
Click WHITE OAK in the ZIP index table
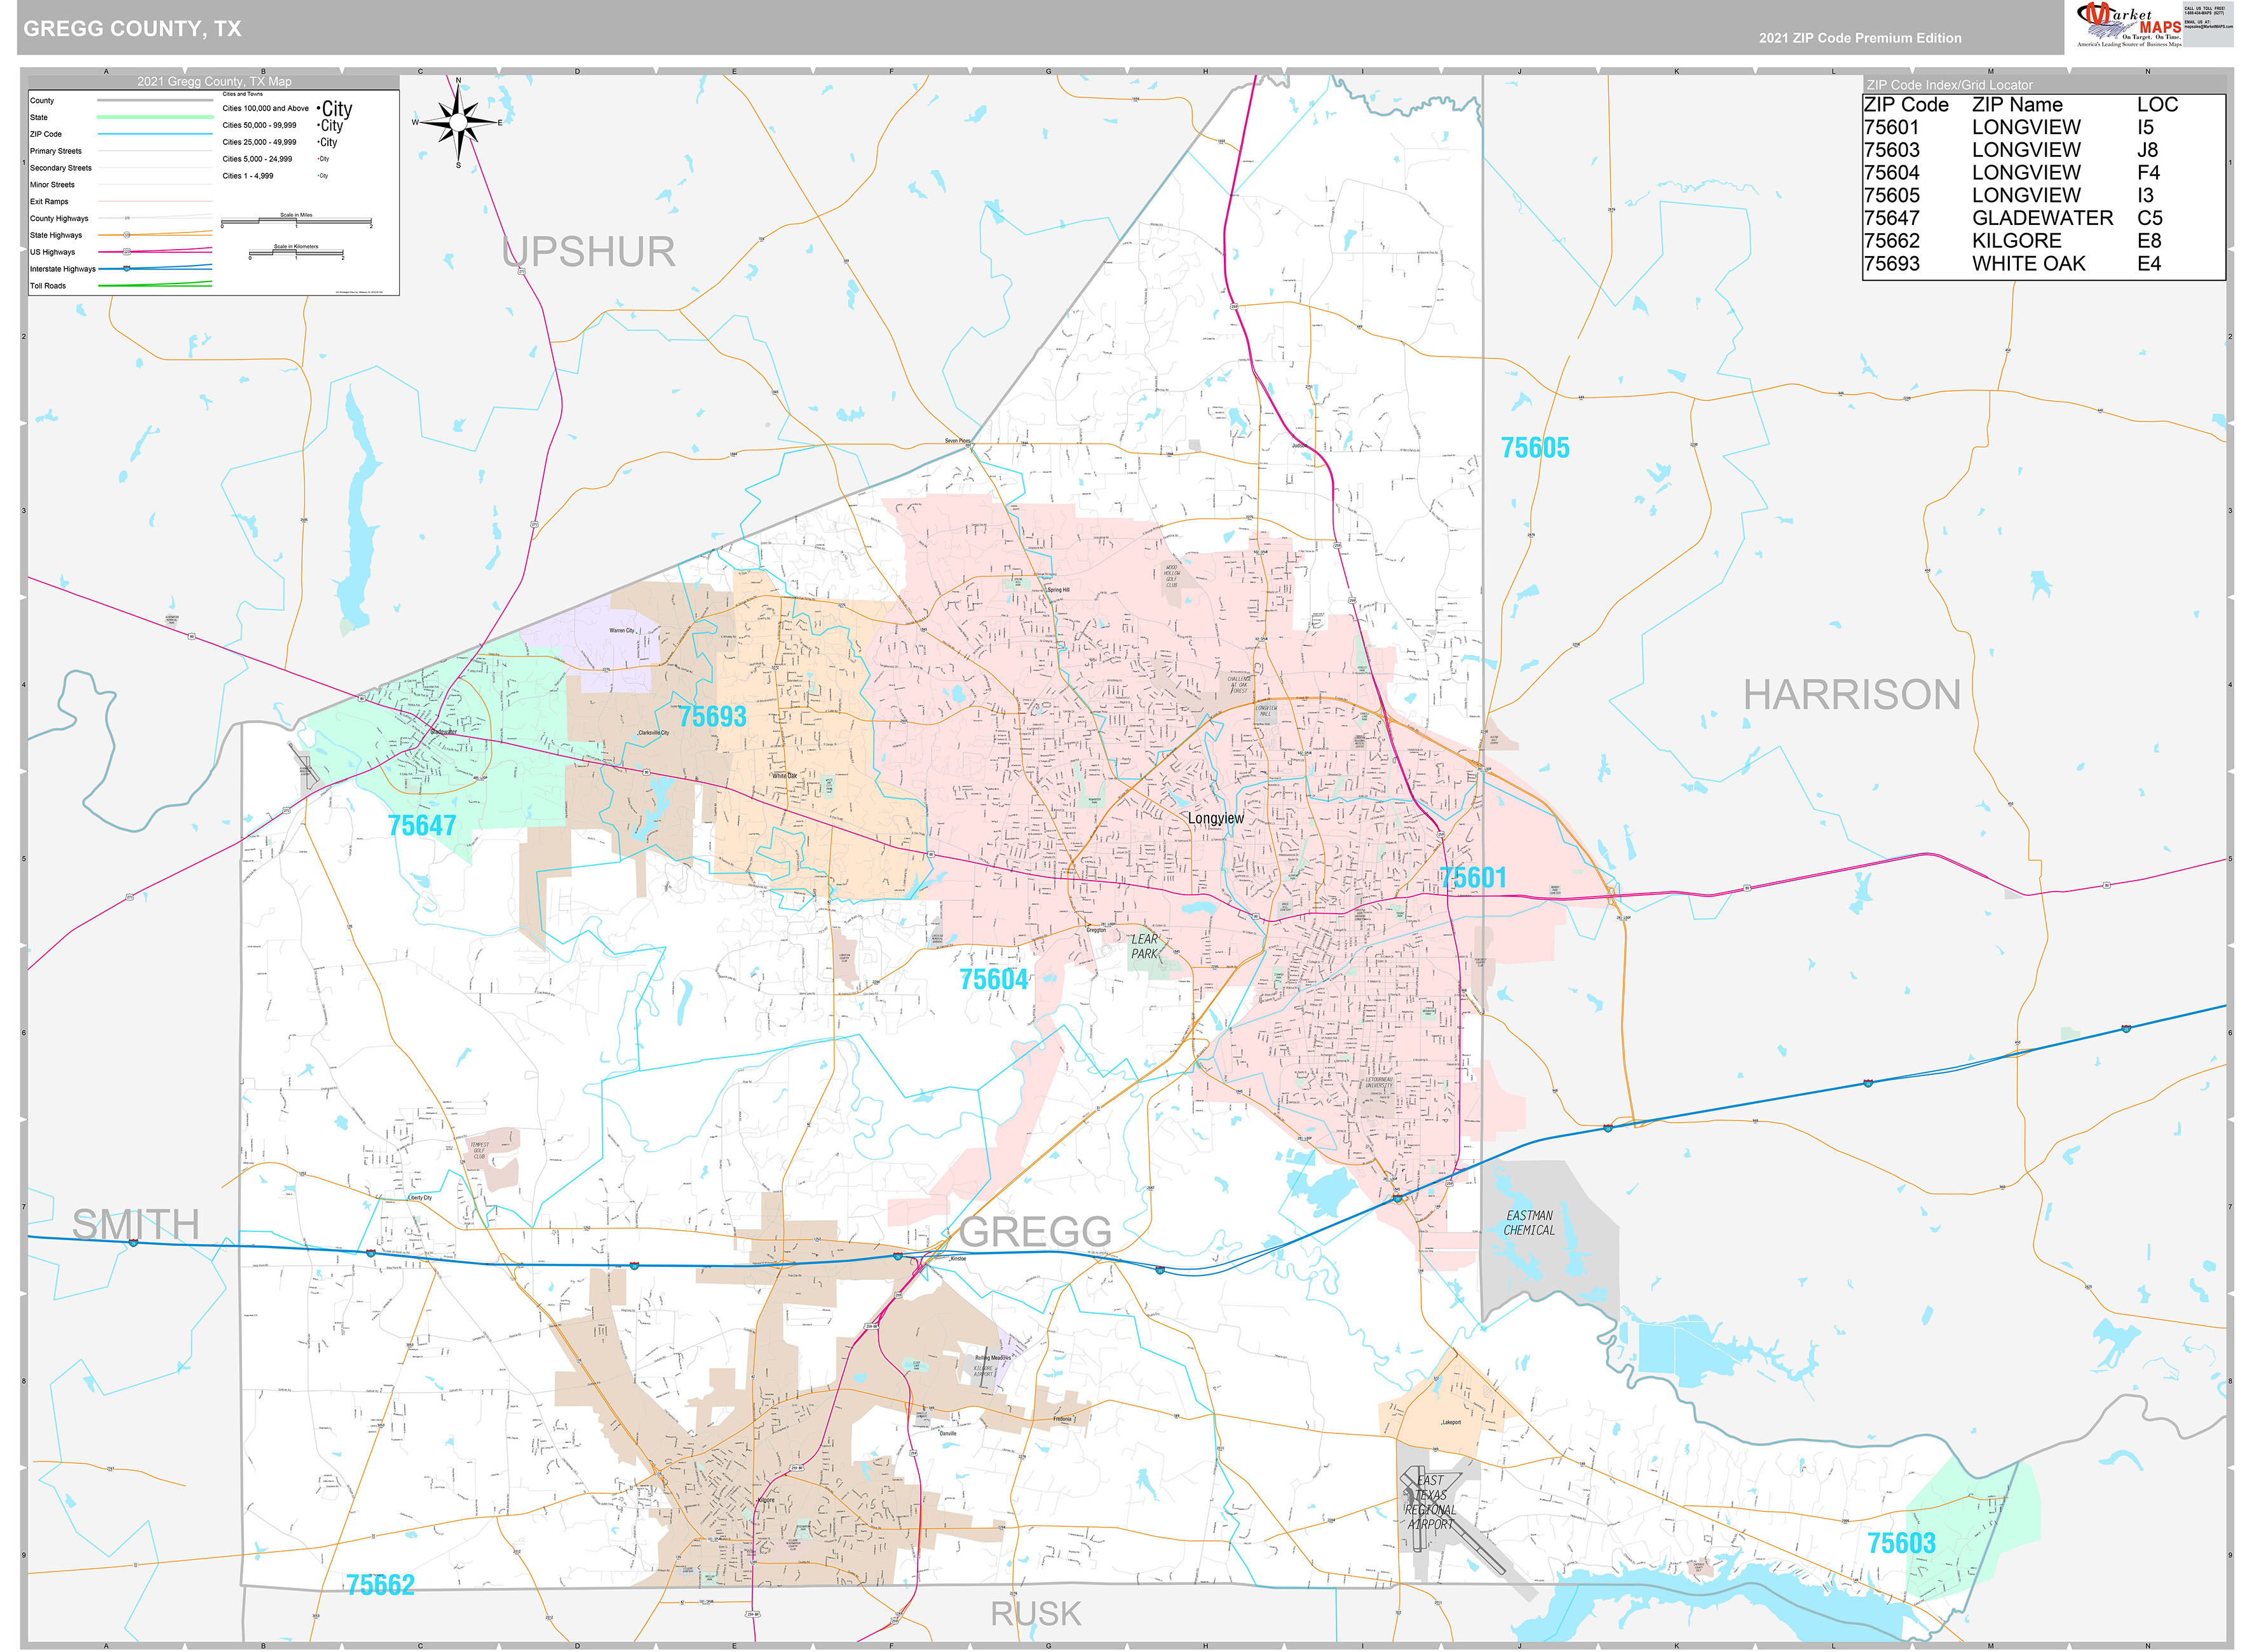coord(2028,264)
